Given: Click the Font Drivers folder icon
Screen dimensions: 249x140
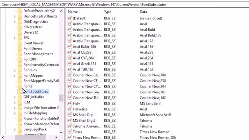Looking at the screenshot, I should pyautogui.click(x=20, y=48).
